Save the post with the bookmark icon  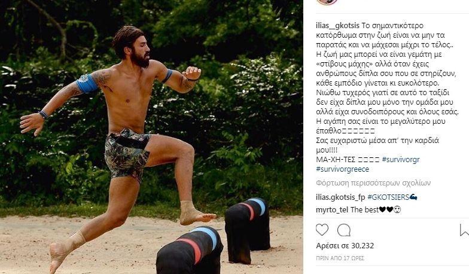[x=464, y=230]
